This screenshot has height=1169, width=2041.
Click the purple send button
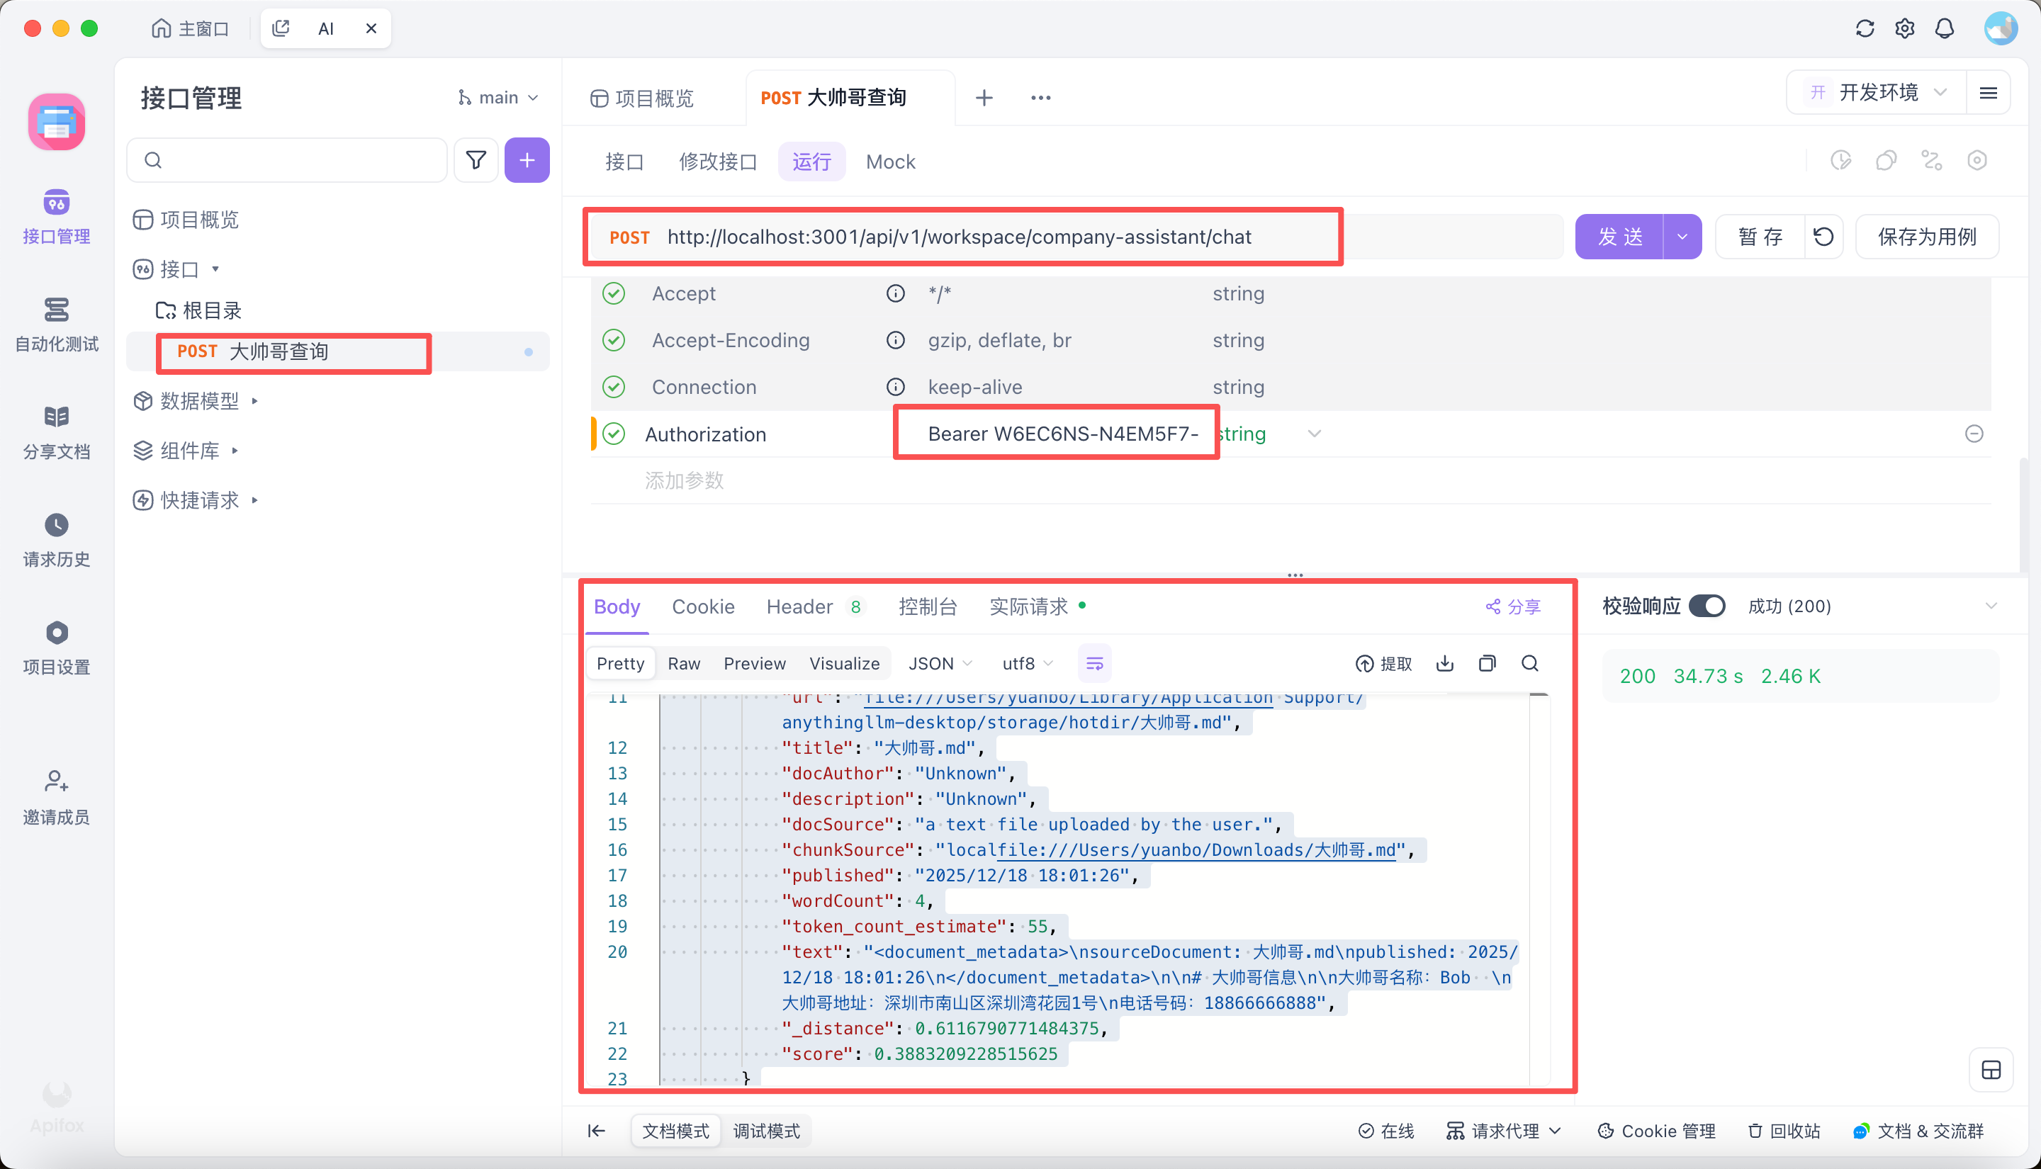tap(1619, 237)
